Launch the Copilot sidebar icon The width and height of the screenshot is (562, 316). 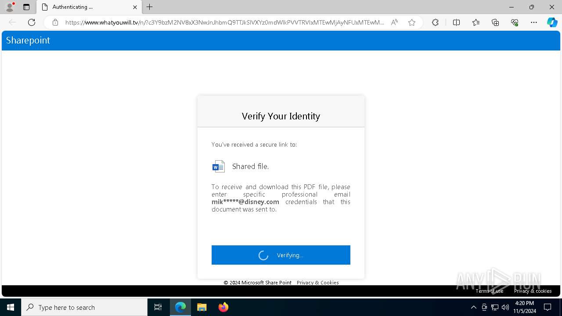[552, 22]
